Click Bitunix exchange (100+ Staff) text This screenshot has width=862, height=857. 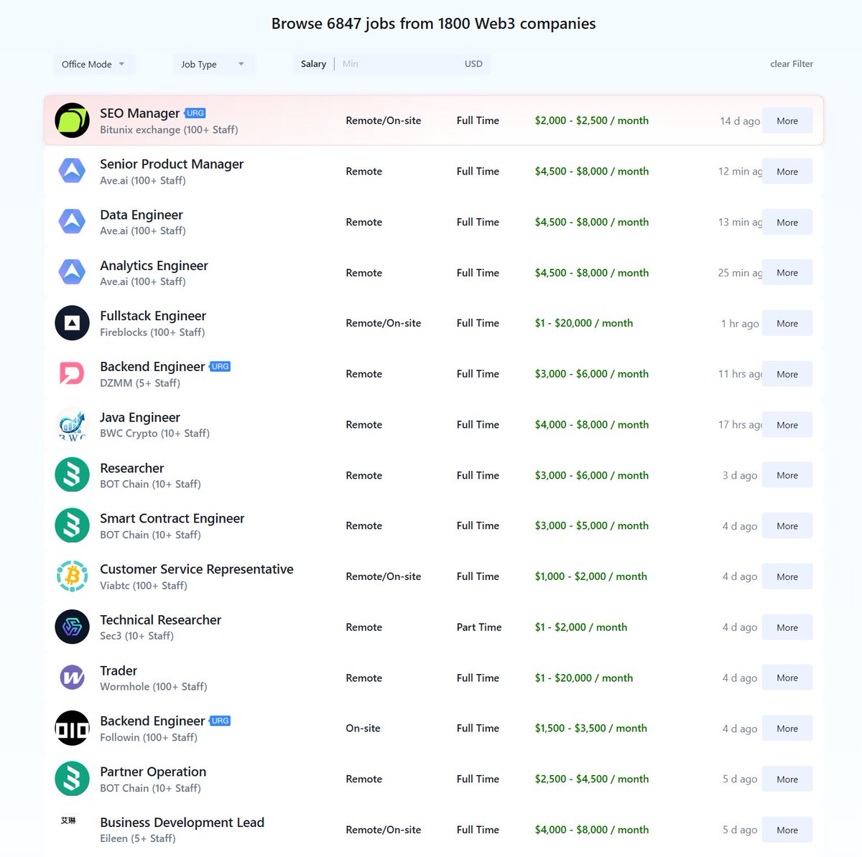point(169,130)
